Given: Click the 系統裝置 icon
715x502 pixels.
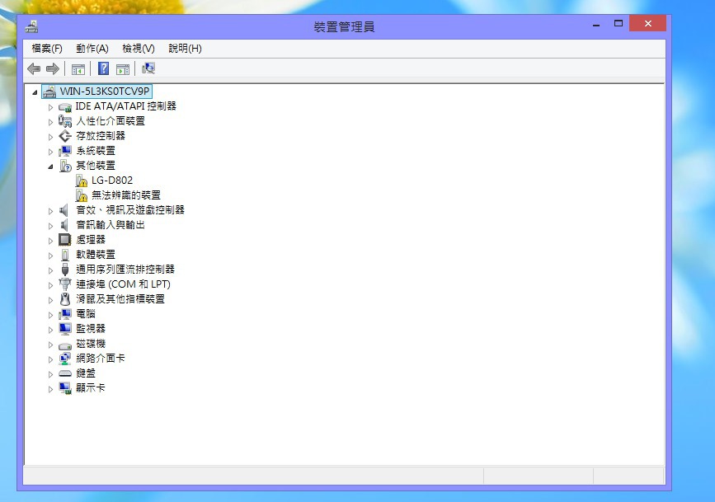Looking at the screenshot, I should coord(65,151).
